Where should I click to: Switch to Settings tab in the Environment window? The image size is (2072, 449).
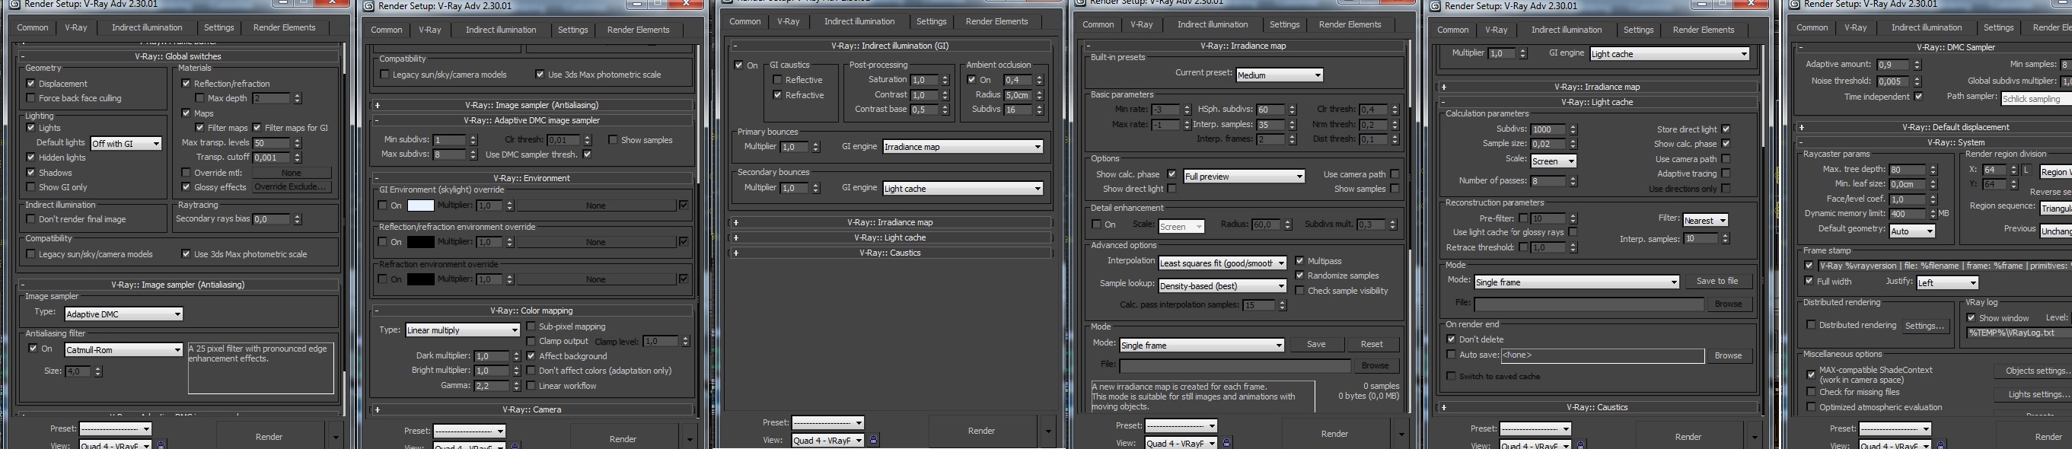point(572,30)
